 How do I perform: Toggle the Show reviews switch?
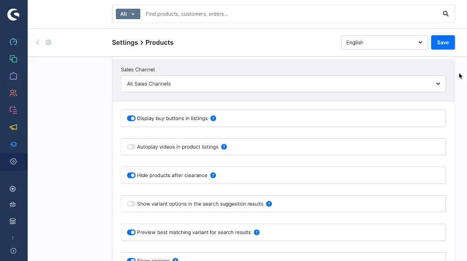(x=131, y=260)
